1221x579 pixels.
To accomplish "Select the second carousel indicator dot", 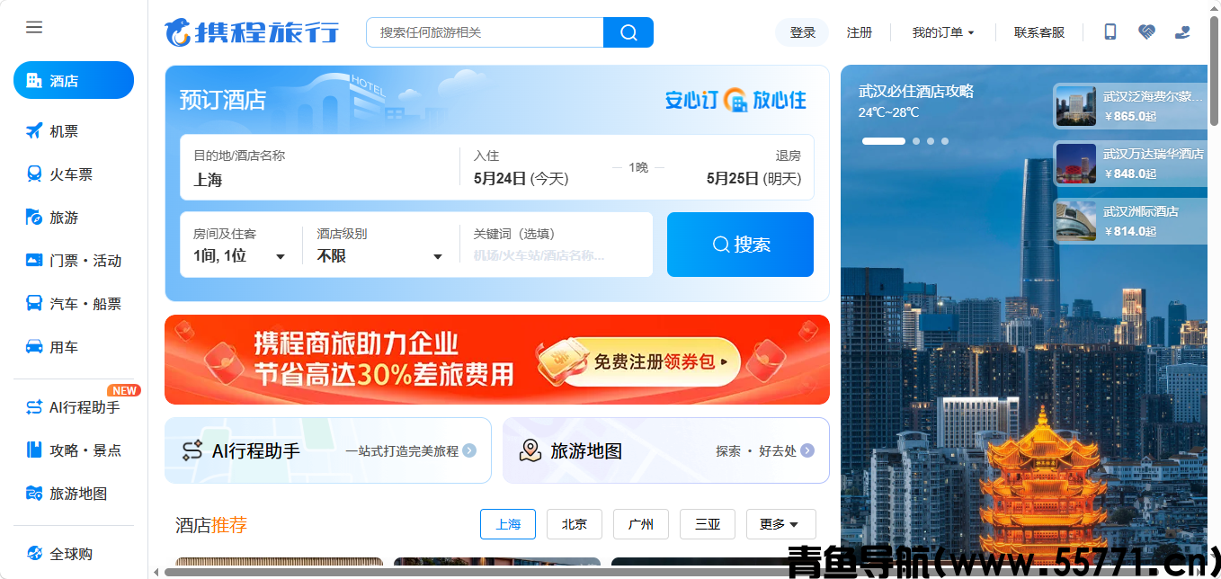I will tap(916, 141).
